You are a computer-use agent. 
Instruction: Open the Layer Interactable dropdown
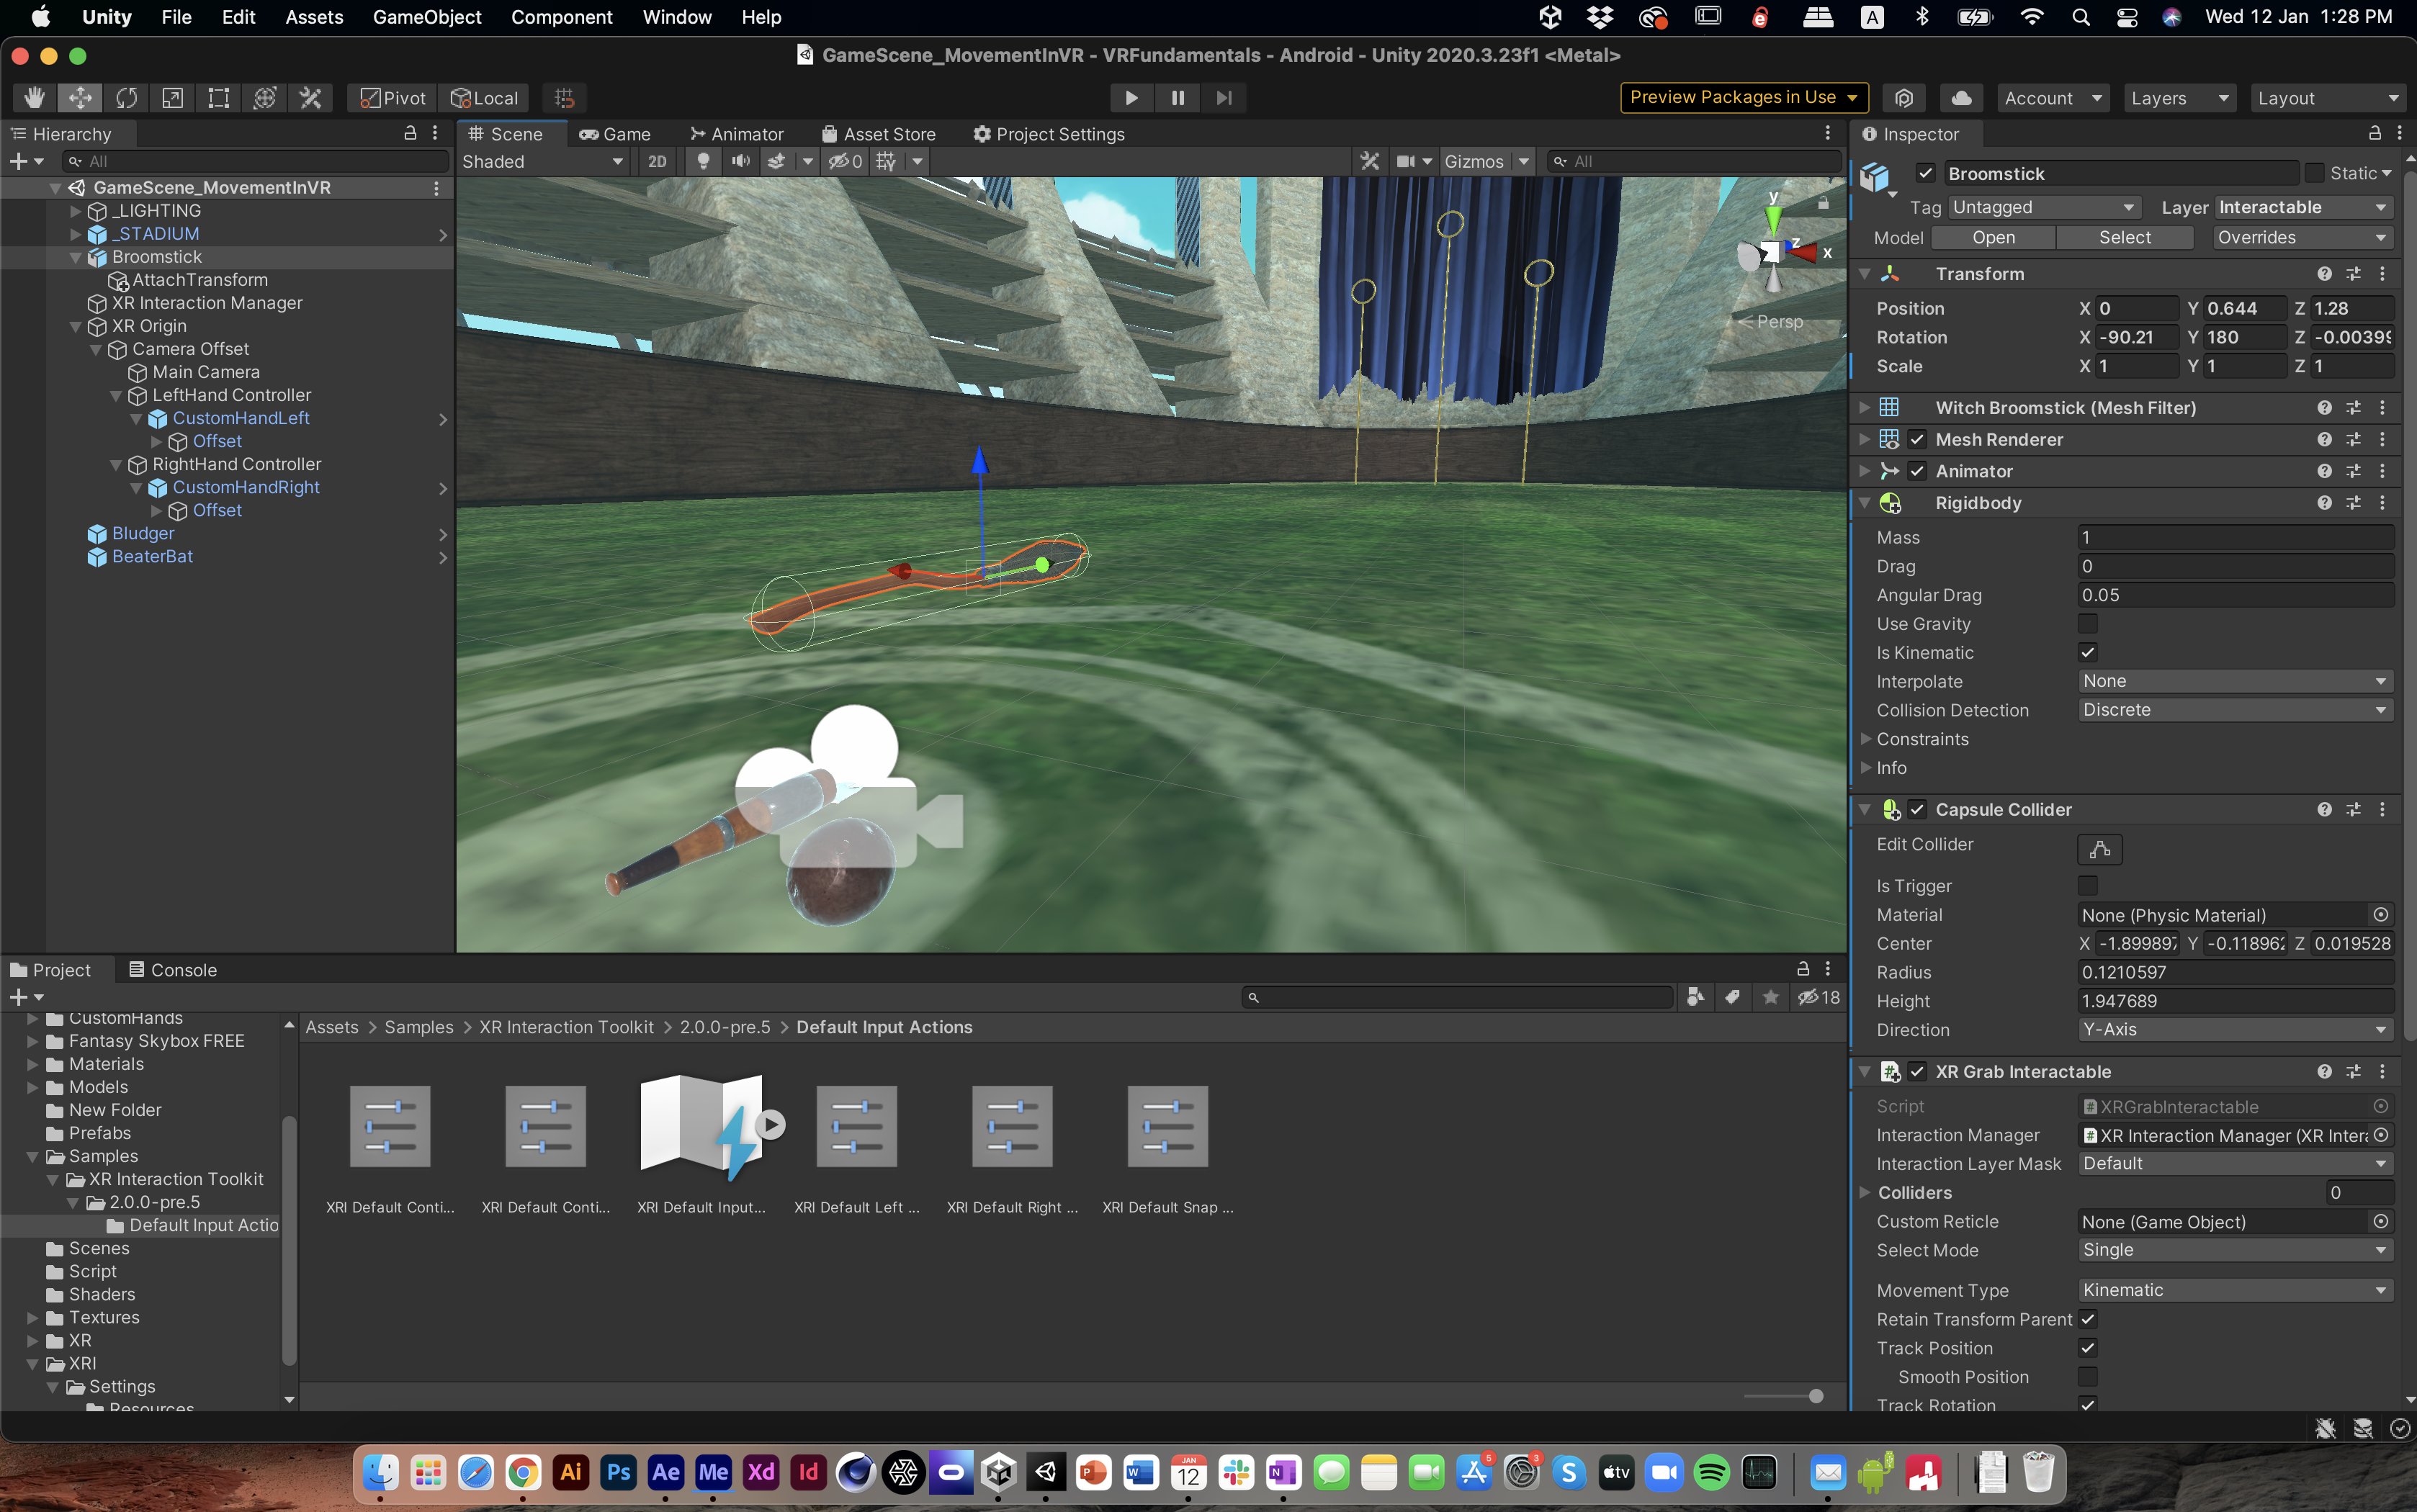(x=2303, y=207)
